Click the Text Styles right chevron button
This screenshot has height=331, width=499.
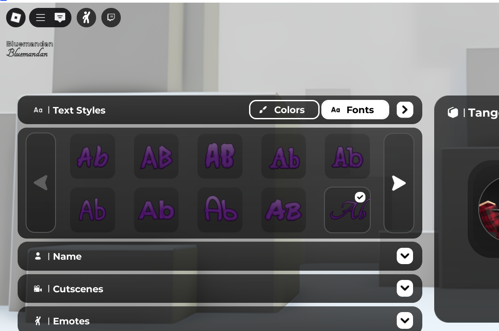(x=405, y=110)
